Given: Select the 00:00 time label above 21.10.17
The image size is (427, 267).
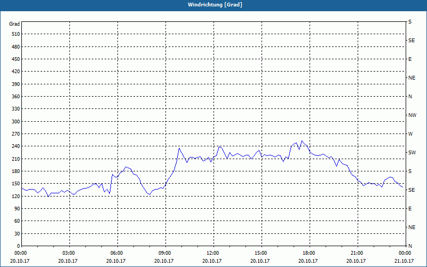Looking at the screenshot, I should [x=404, y=253].
